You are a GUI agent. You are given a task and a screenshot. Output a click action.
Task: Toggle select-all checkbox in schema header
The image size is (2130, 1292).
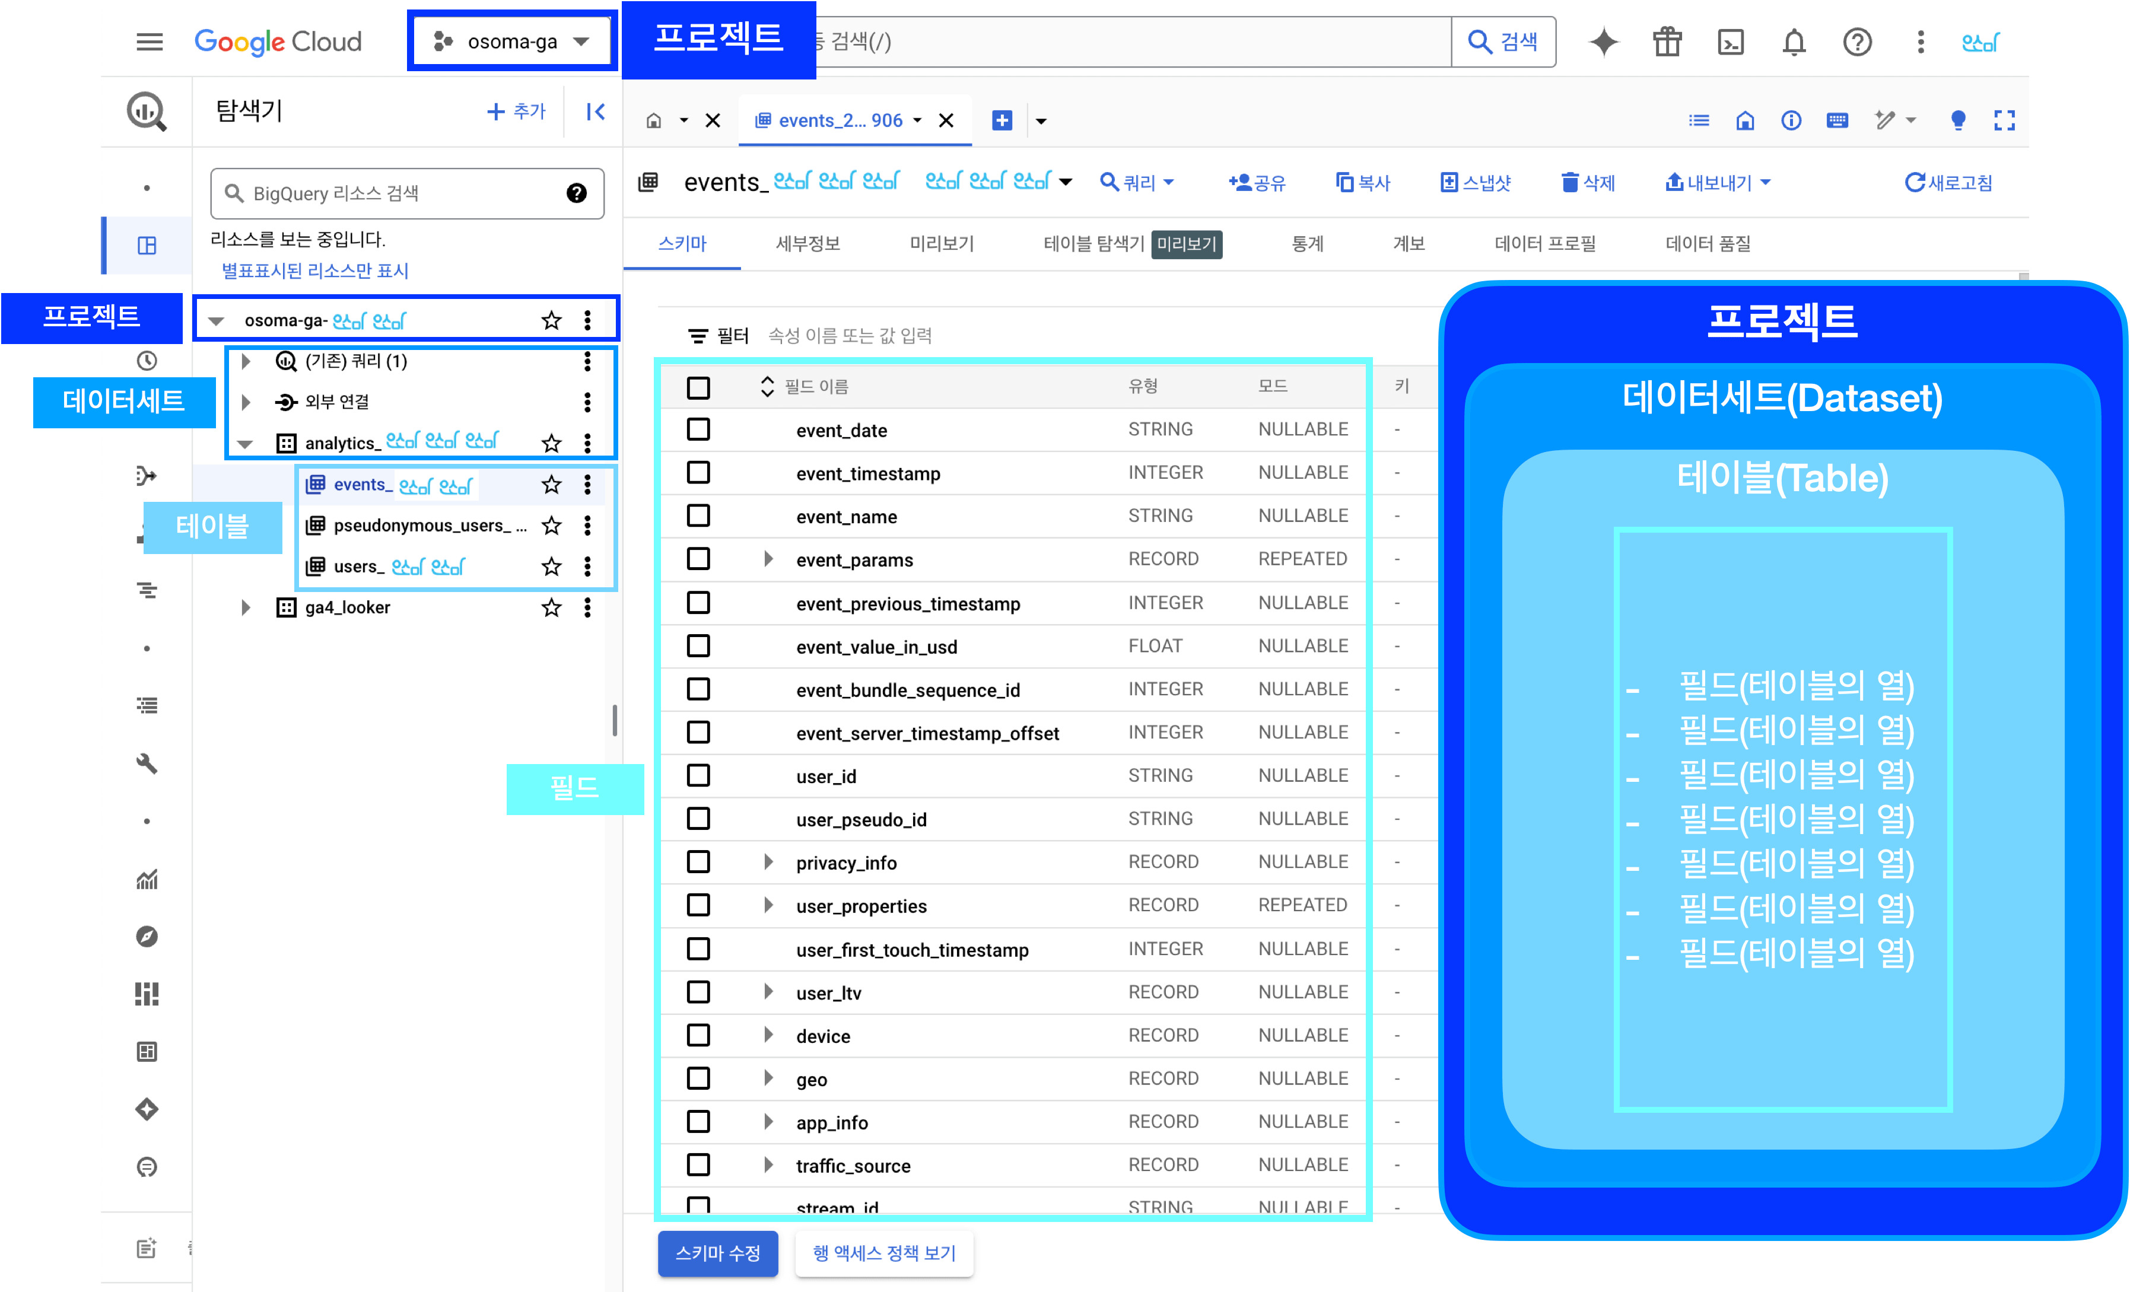coord(698,387)
